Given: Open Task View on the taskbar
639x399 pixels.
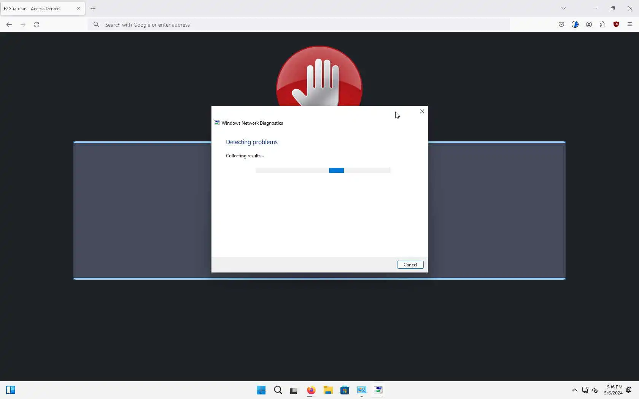Looking at the screenshot, I should [294, 390].
